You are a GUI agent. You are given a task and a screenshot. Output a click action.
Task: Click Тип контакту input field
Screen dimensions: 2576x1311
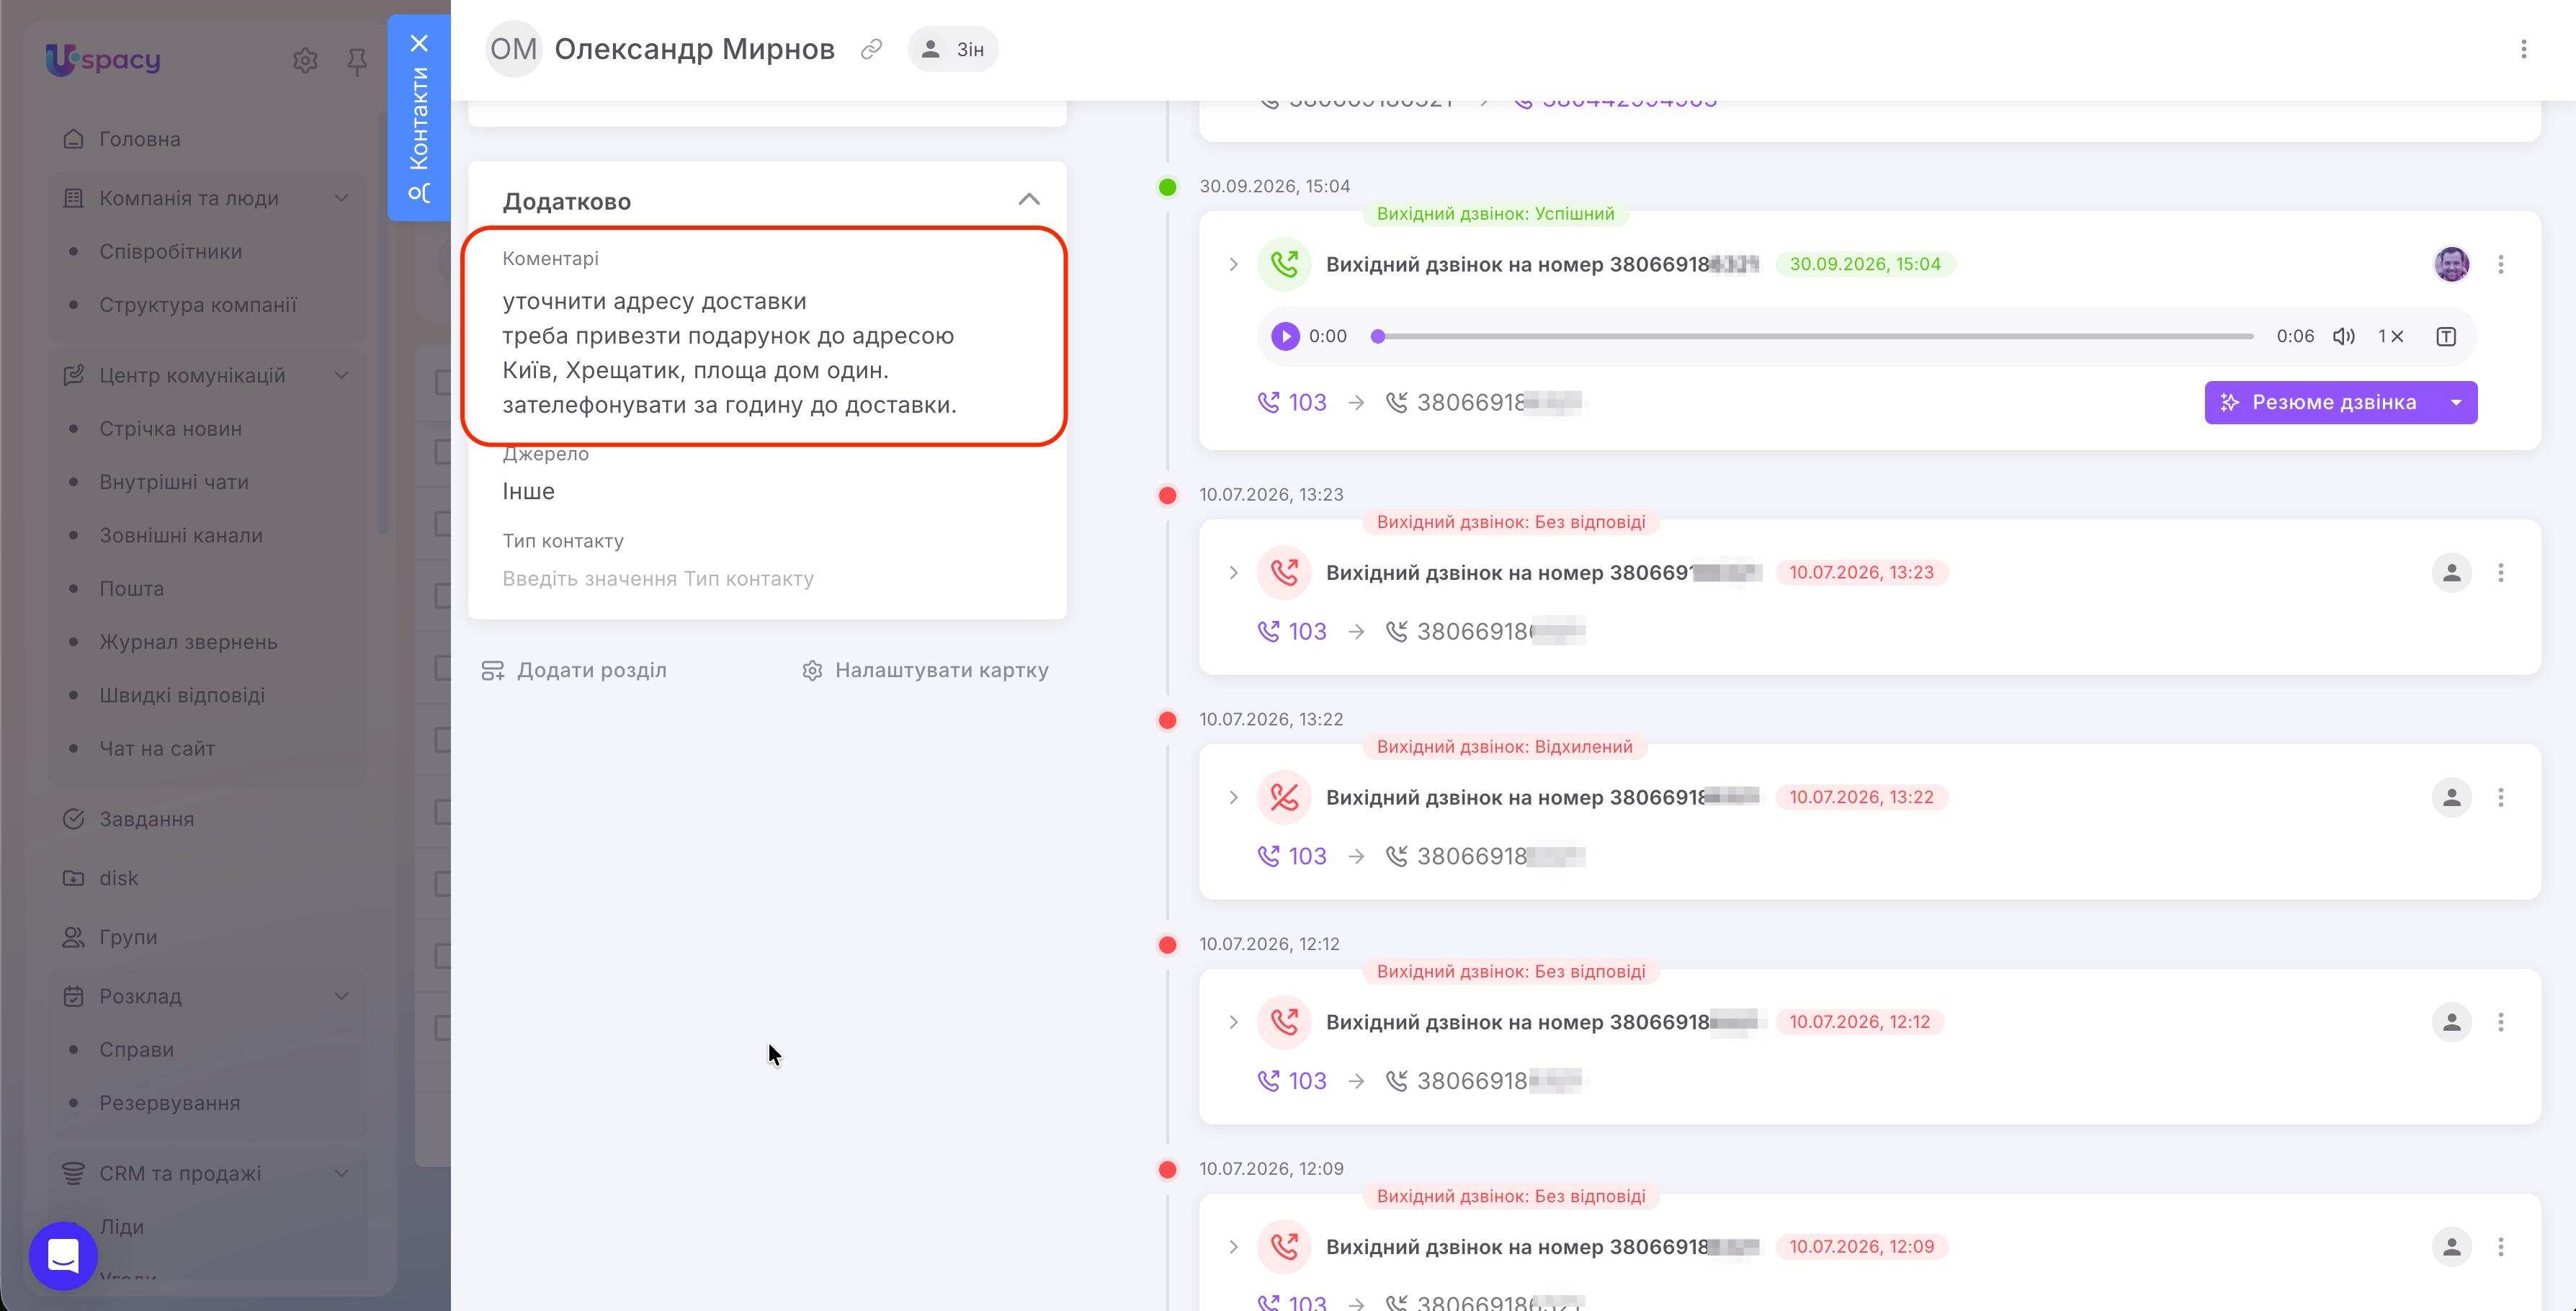click(767, 579)
